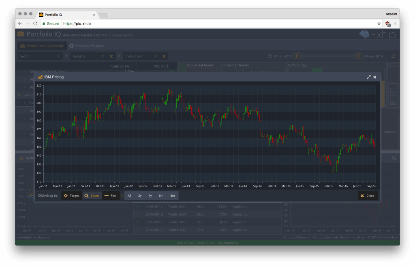Click the Technology treemap header

pyautogui.click(x=297, y=65)
